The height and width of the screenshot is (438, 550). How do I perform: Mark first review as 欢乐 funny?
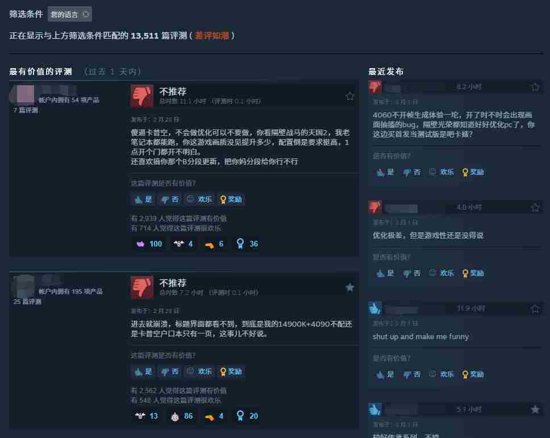199,199
